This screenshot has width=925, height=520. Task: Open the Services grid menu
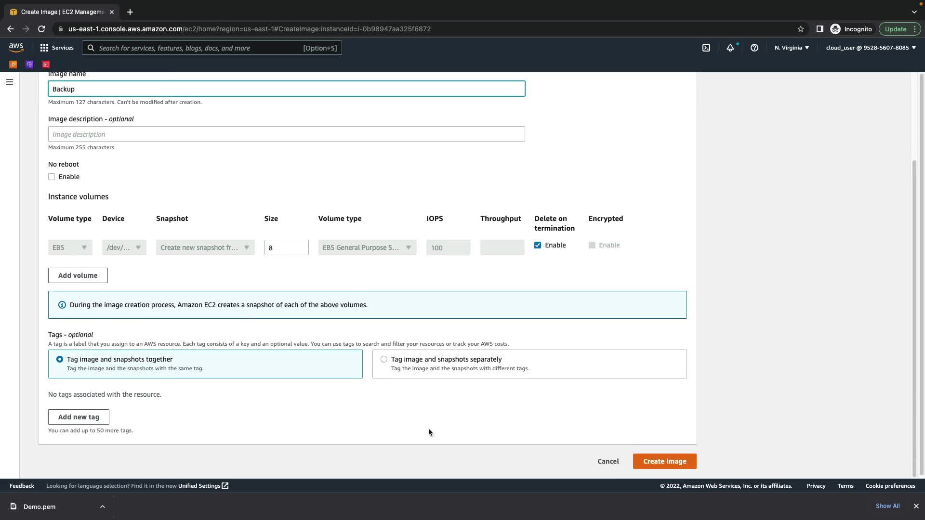(x=57, y=48)
